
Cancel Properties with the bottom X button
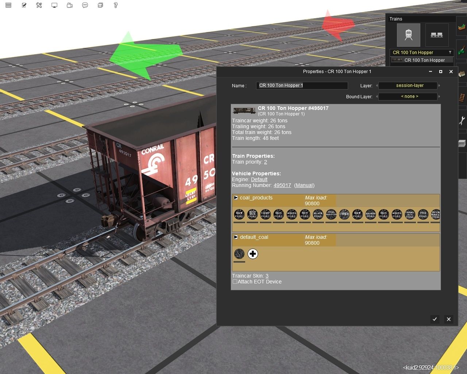coord(449,319)
